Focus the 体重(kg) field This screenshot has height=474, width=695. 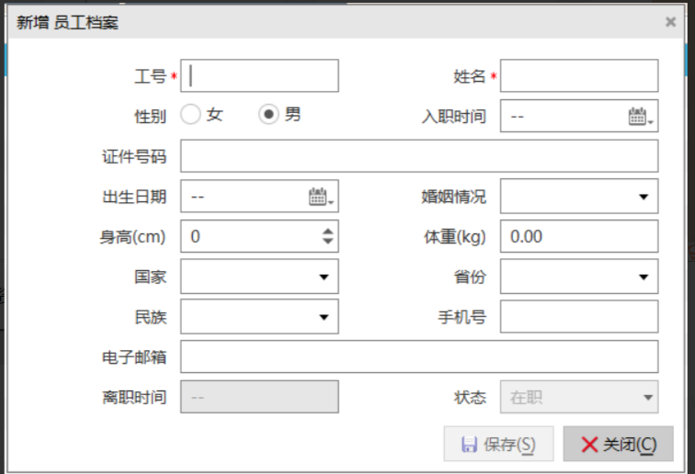coord(579,236)
